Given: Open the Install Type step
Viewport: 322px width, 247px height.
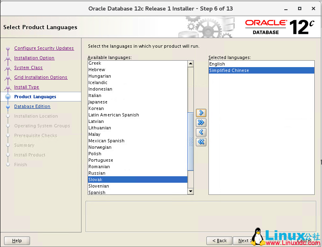Looking at the screenshot, I should pyautogui.click(x=26, y=87).
